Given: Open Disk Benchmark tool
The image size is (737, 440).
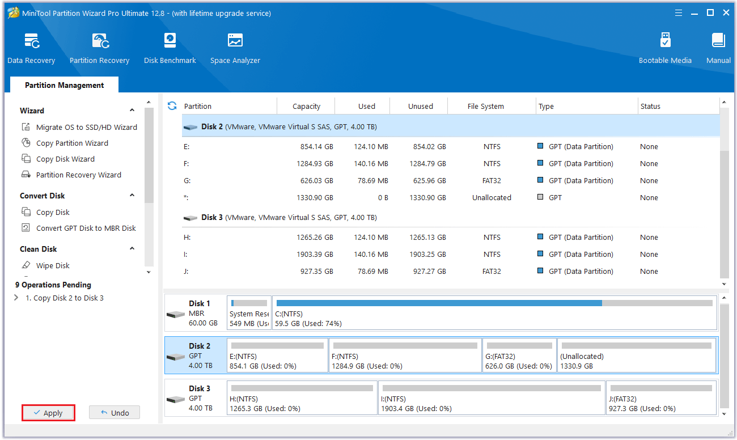Looking at the screenshot, I should click(x=170, y=49).
